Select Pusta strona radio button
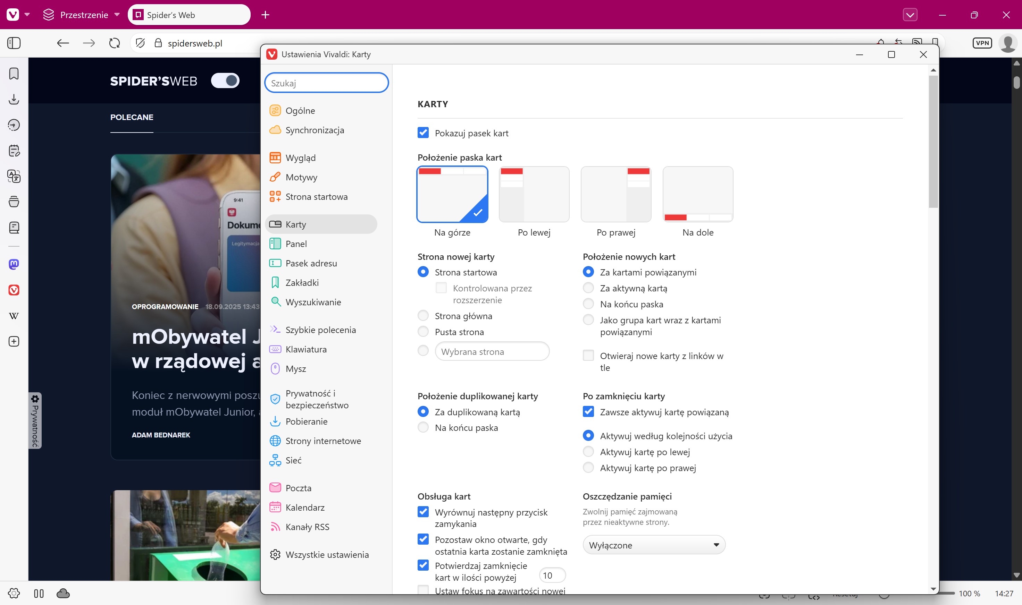Viewport: 1022px width, 605px height. click(423, 331)
